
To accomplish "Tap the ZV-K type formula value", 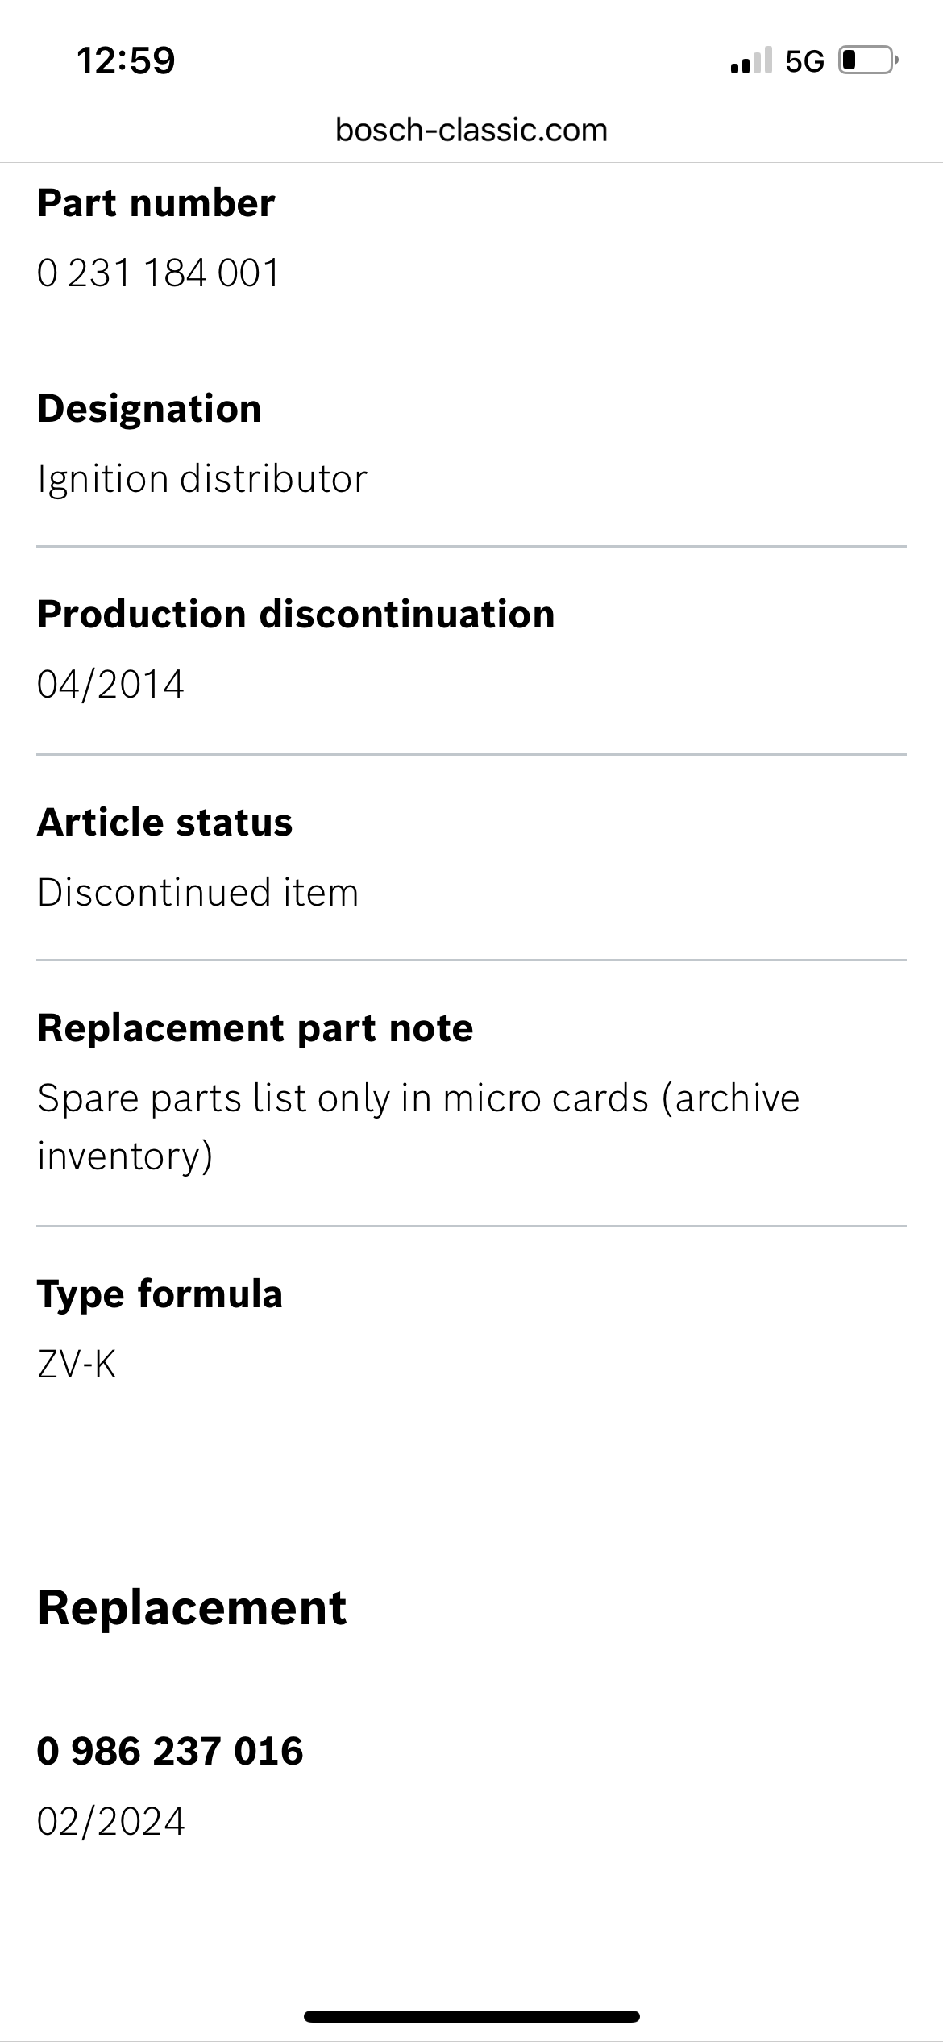I will pyautogui.click(x=77, y=1365).
